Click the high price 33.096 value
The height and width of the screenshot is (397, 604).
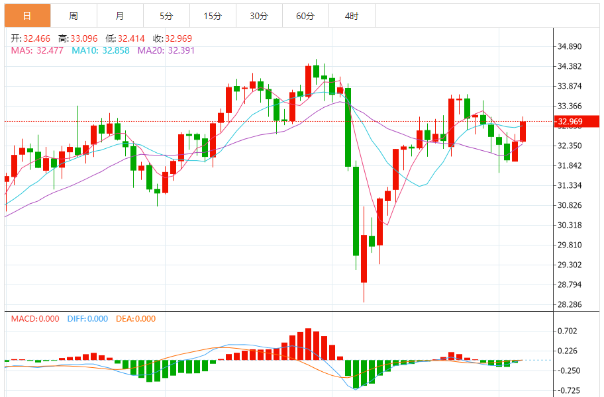pyautogui.click(x=84, y=38)
